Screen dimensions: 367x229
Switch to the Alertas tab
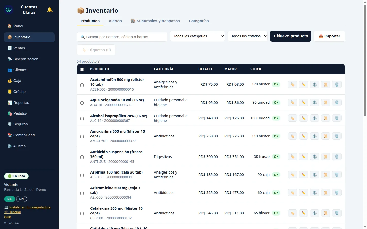pos(115,21)
